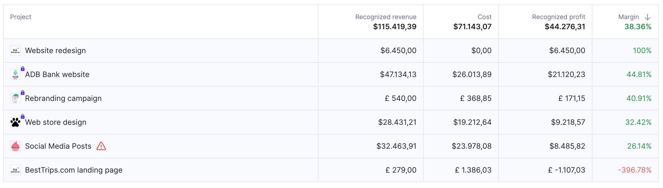The width and height of the screenshot is (663, 188).
Task: Click the Project column header
Action: 21,17
